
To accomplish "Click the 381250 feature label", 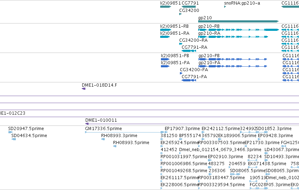I will click(x=169, y=136).
